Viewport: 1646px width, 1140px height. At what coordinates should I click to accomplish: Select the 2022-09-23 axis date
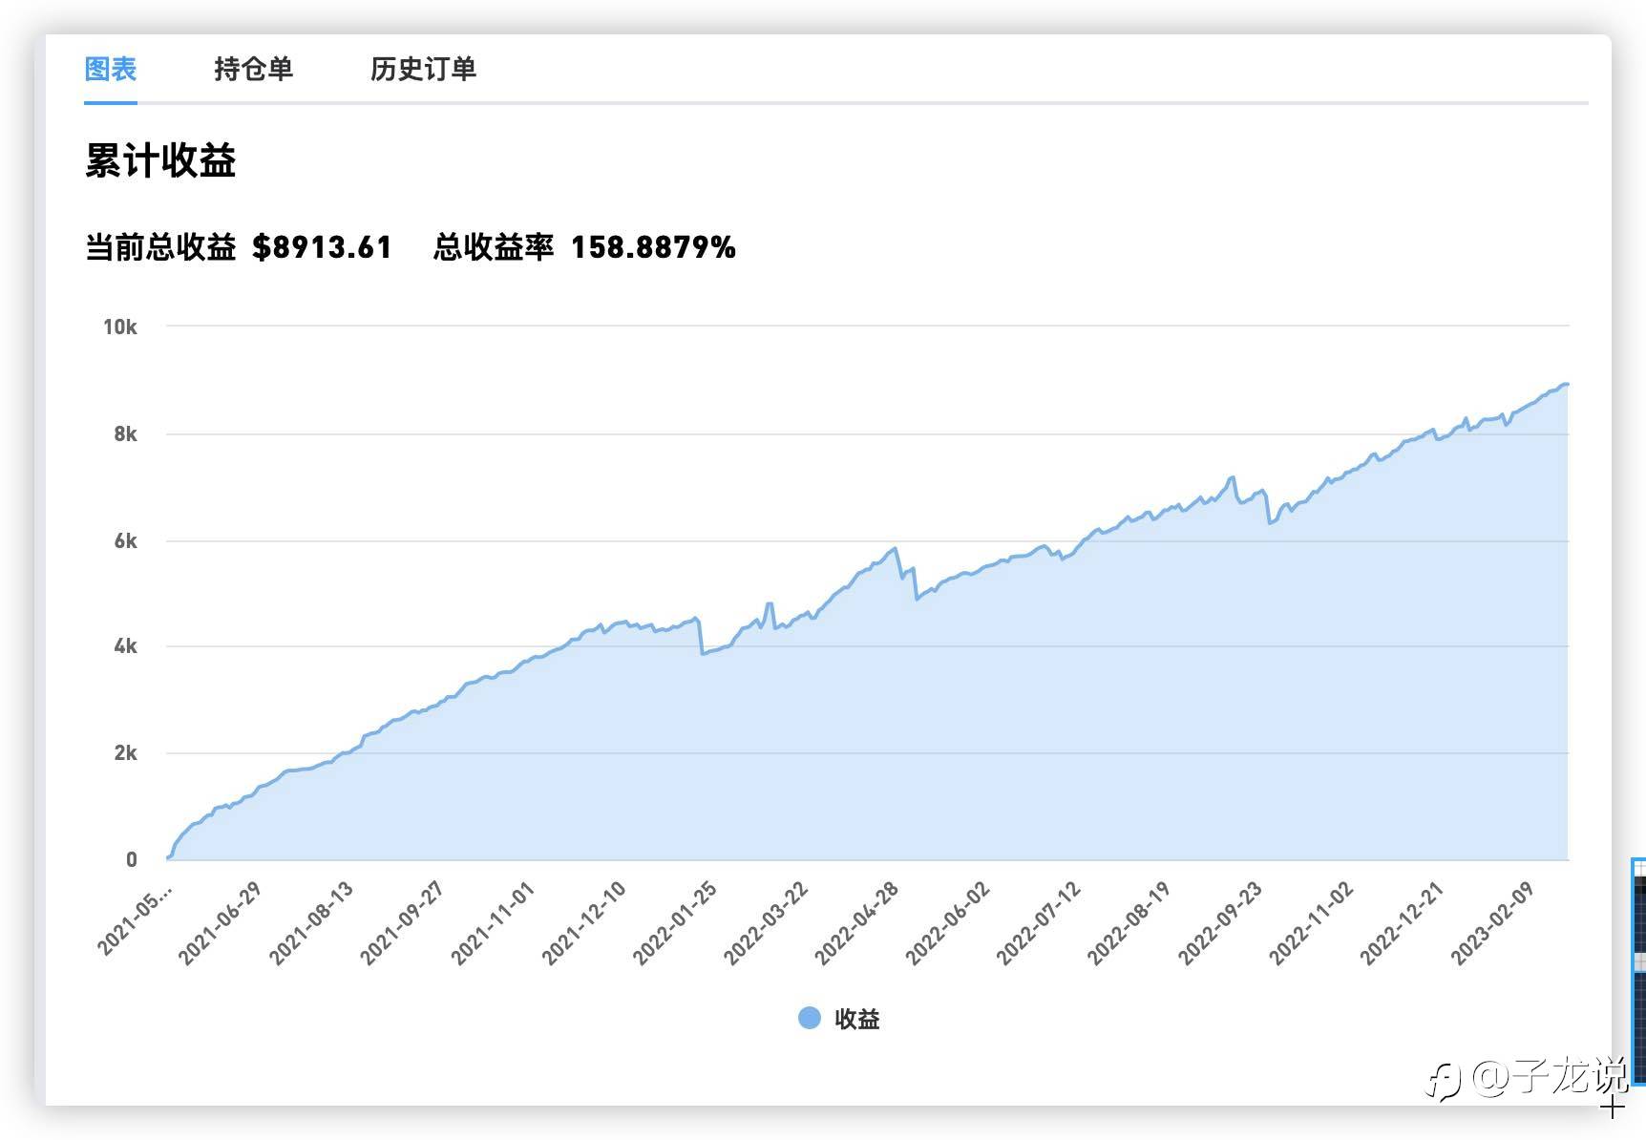[x=1220, y=922]
